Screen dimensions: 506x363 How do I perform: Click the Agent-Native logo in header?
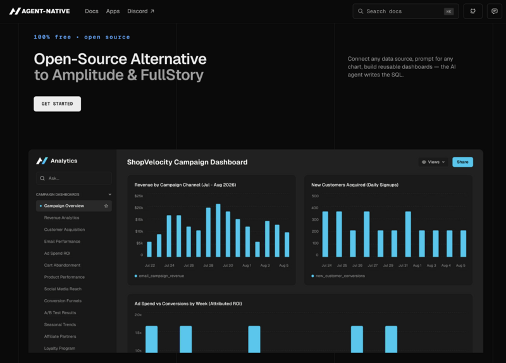pyautogui.click(x=39, y=11)
